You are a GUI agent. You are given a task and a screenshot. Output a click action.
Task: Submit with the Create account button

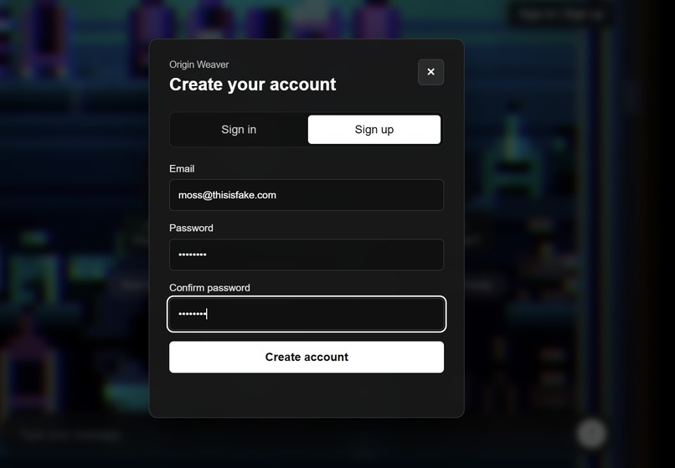click(x=307, y=357)
